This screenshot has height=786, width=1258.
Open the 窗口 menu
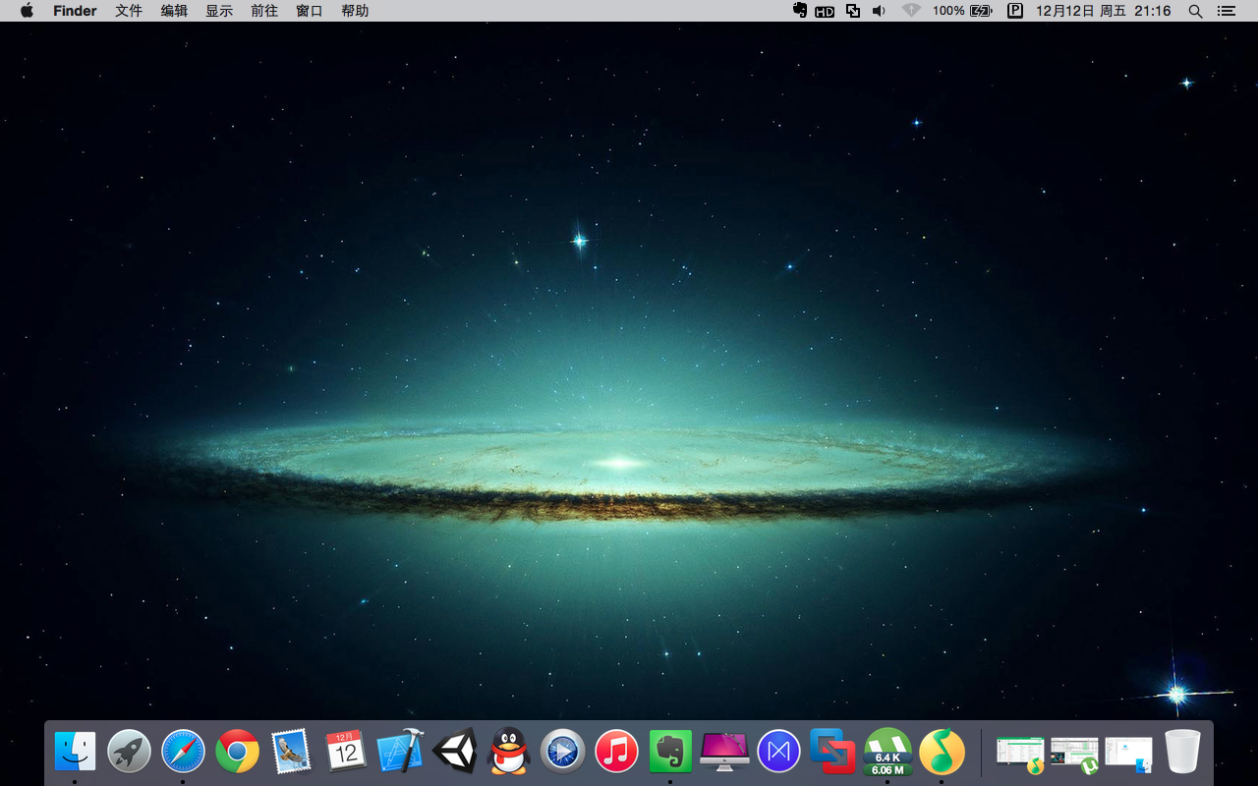(x=310, y=11)
